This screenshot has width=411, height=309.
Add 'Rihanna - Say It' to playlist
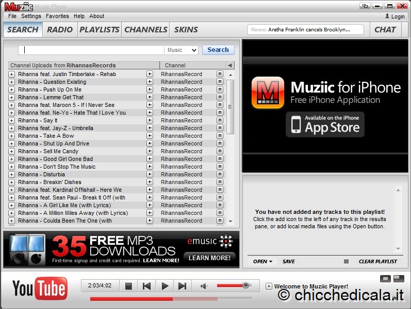(11, 120)
